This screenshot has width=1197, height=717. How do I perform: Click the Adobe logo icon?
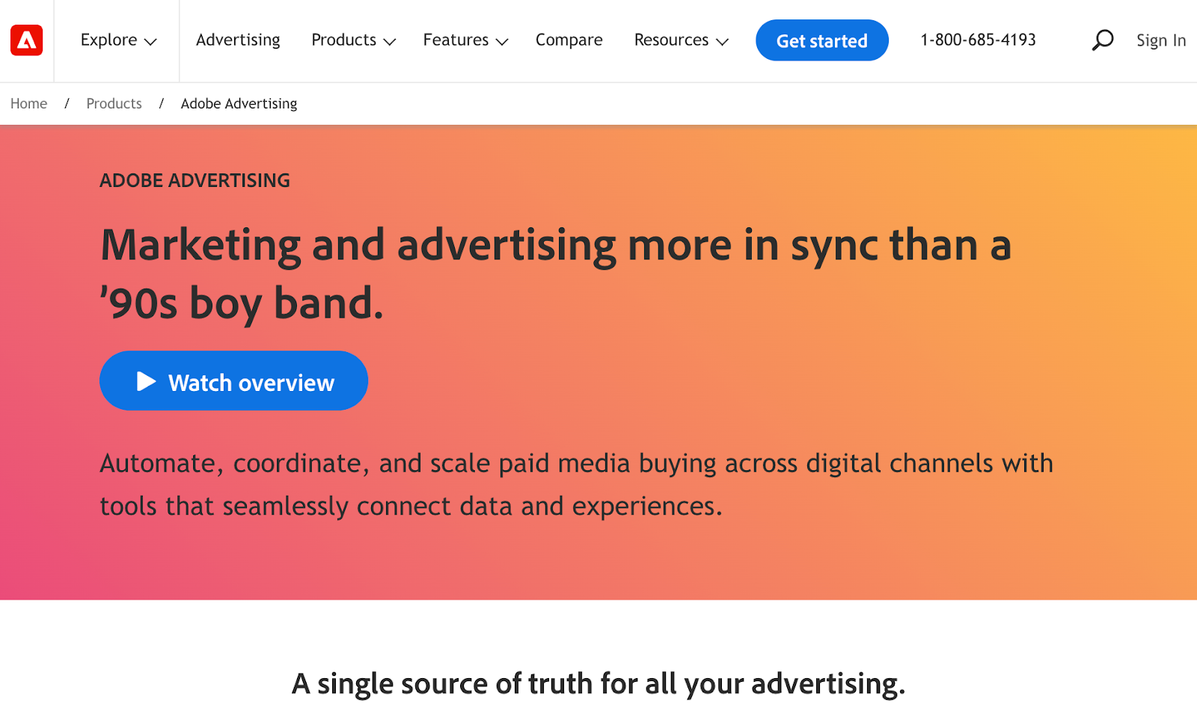26,40
